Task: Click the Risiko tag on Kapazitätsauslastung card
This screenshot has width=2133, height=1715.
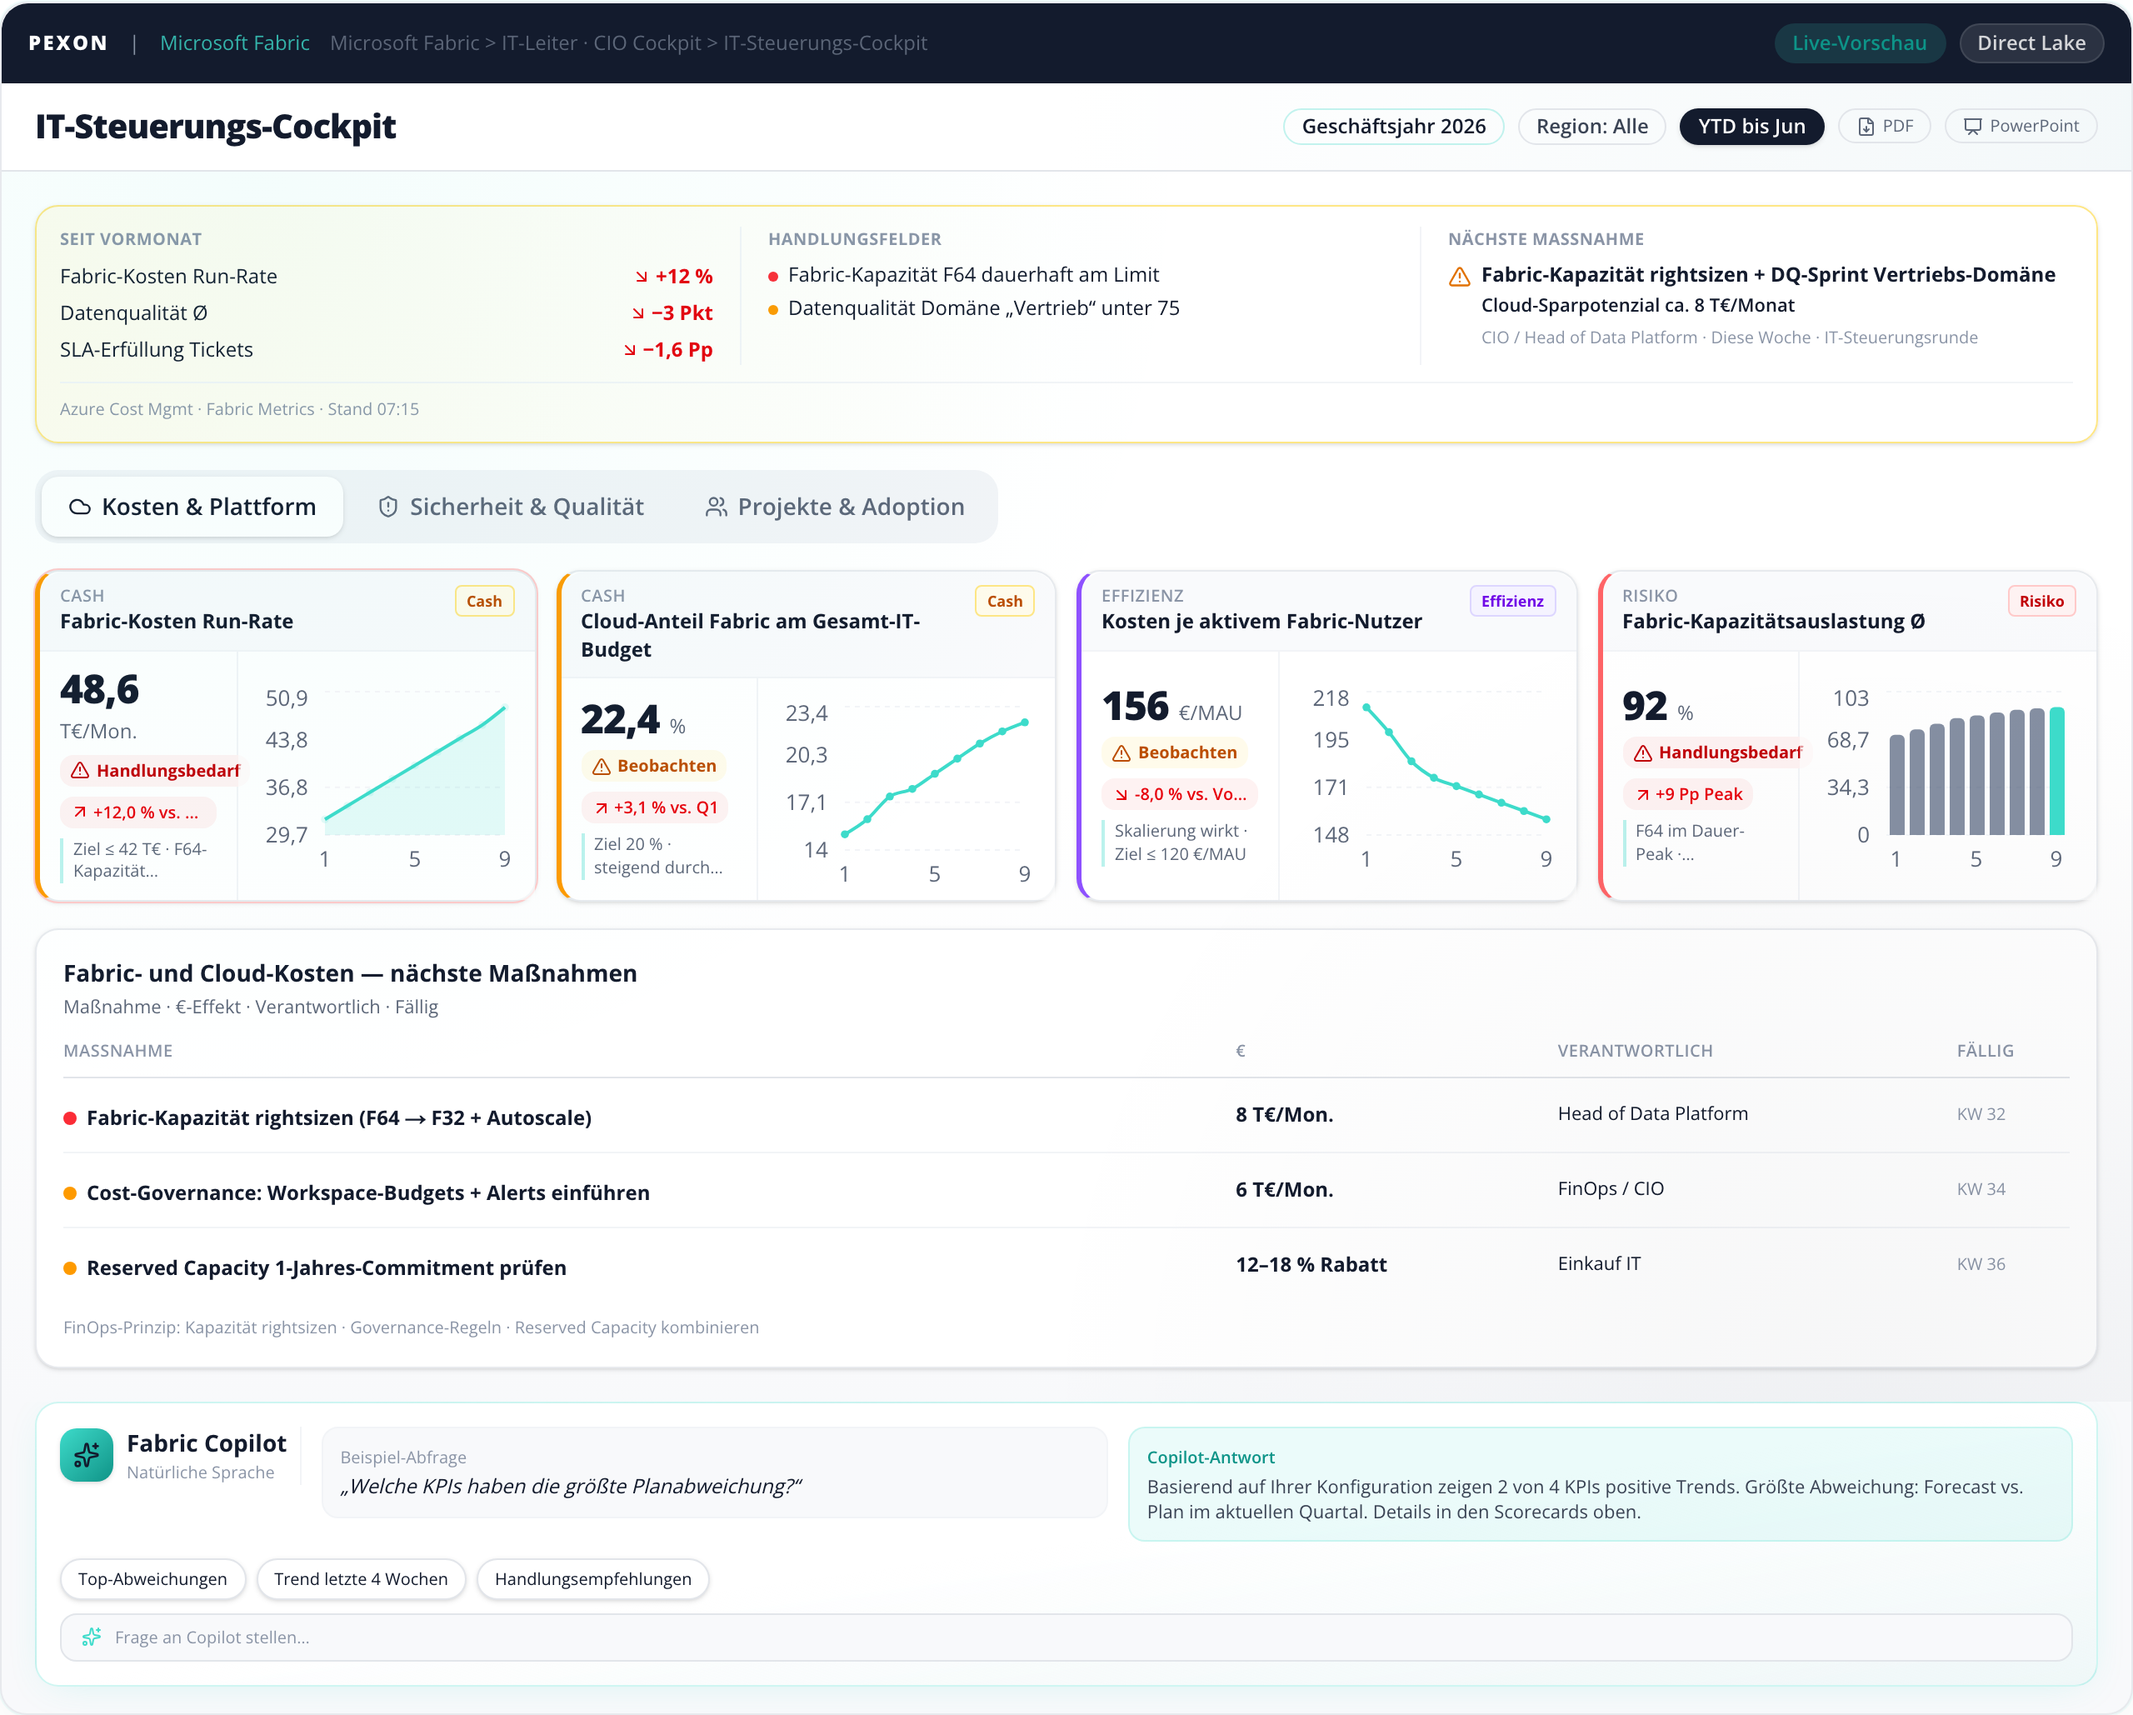Action: pos(2041,601)
